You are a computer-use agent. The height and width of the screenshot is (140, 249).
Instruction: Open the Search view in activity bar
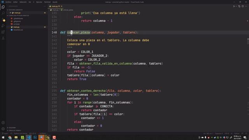3,13
